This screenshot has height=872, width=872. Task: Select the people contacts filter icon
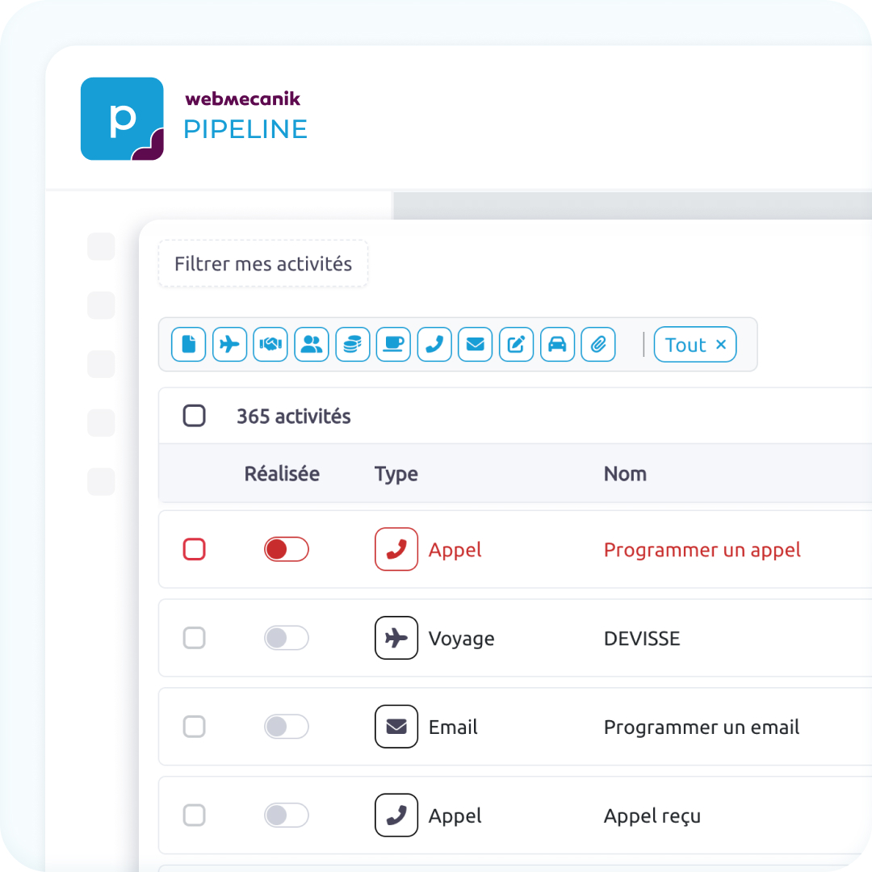(312, 345)
